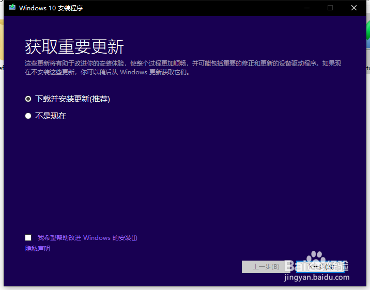370x290 pixels.
Task: Click the Windows 10 setup title bar icon
Action: tap(12, 8)
